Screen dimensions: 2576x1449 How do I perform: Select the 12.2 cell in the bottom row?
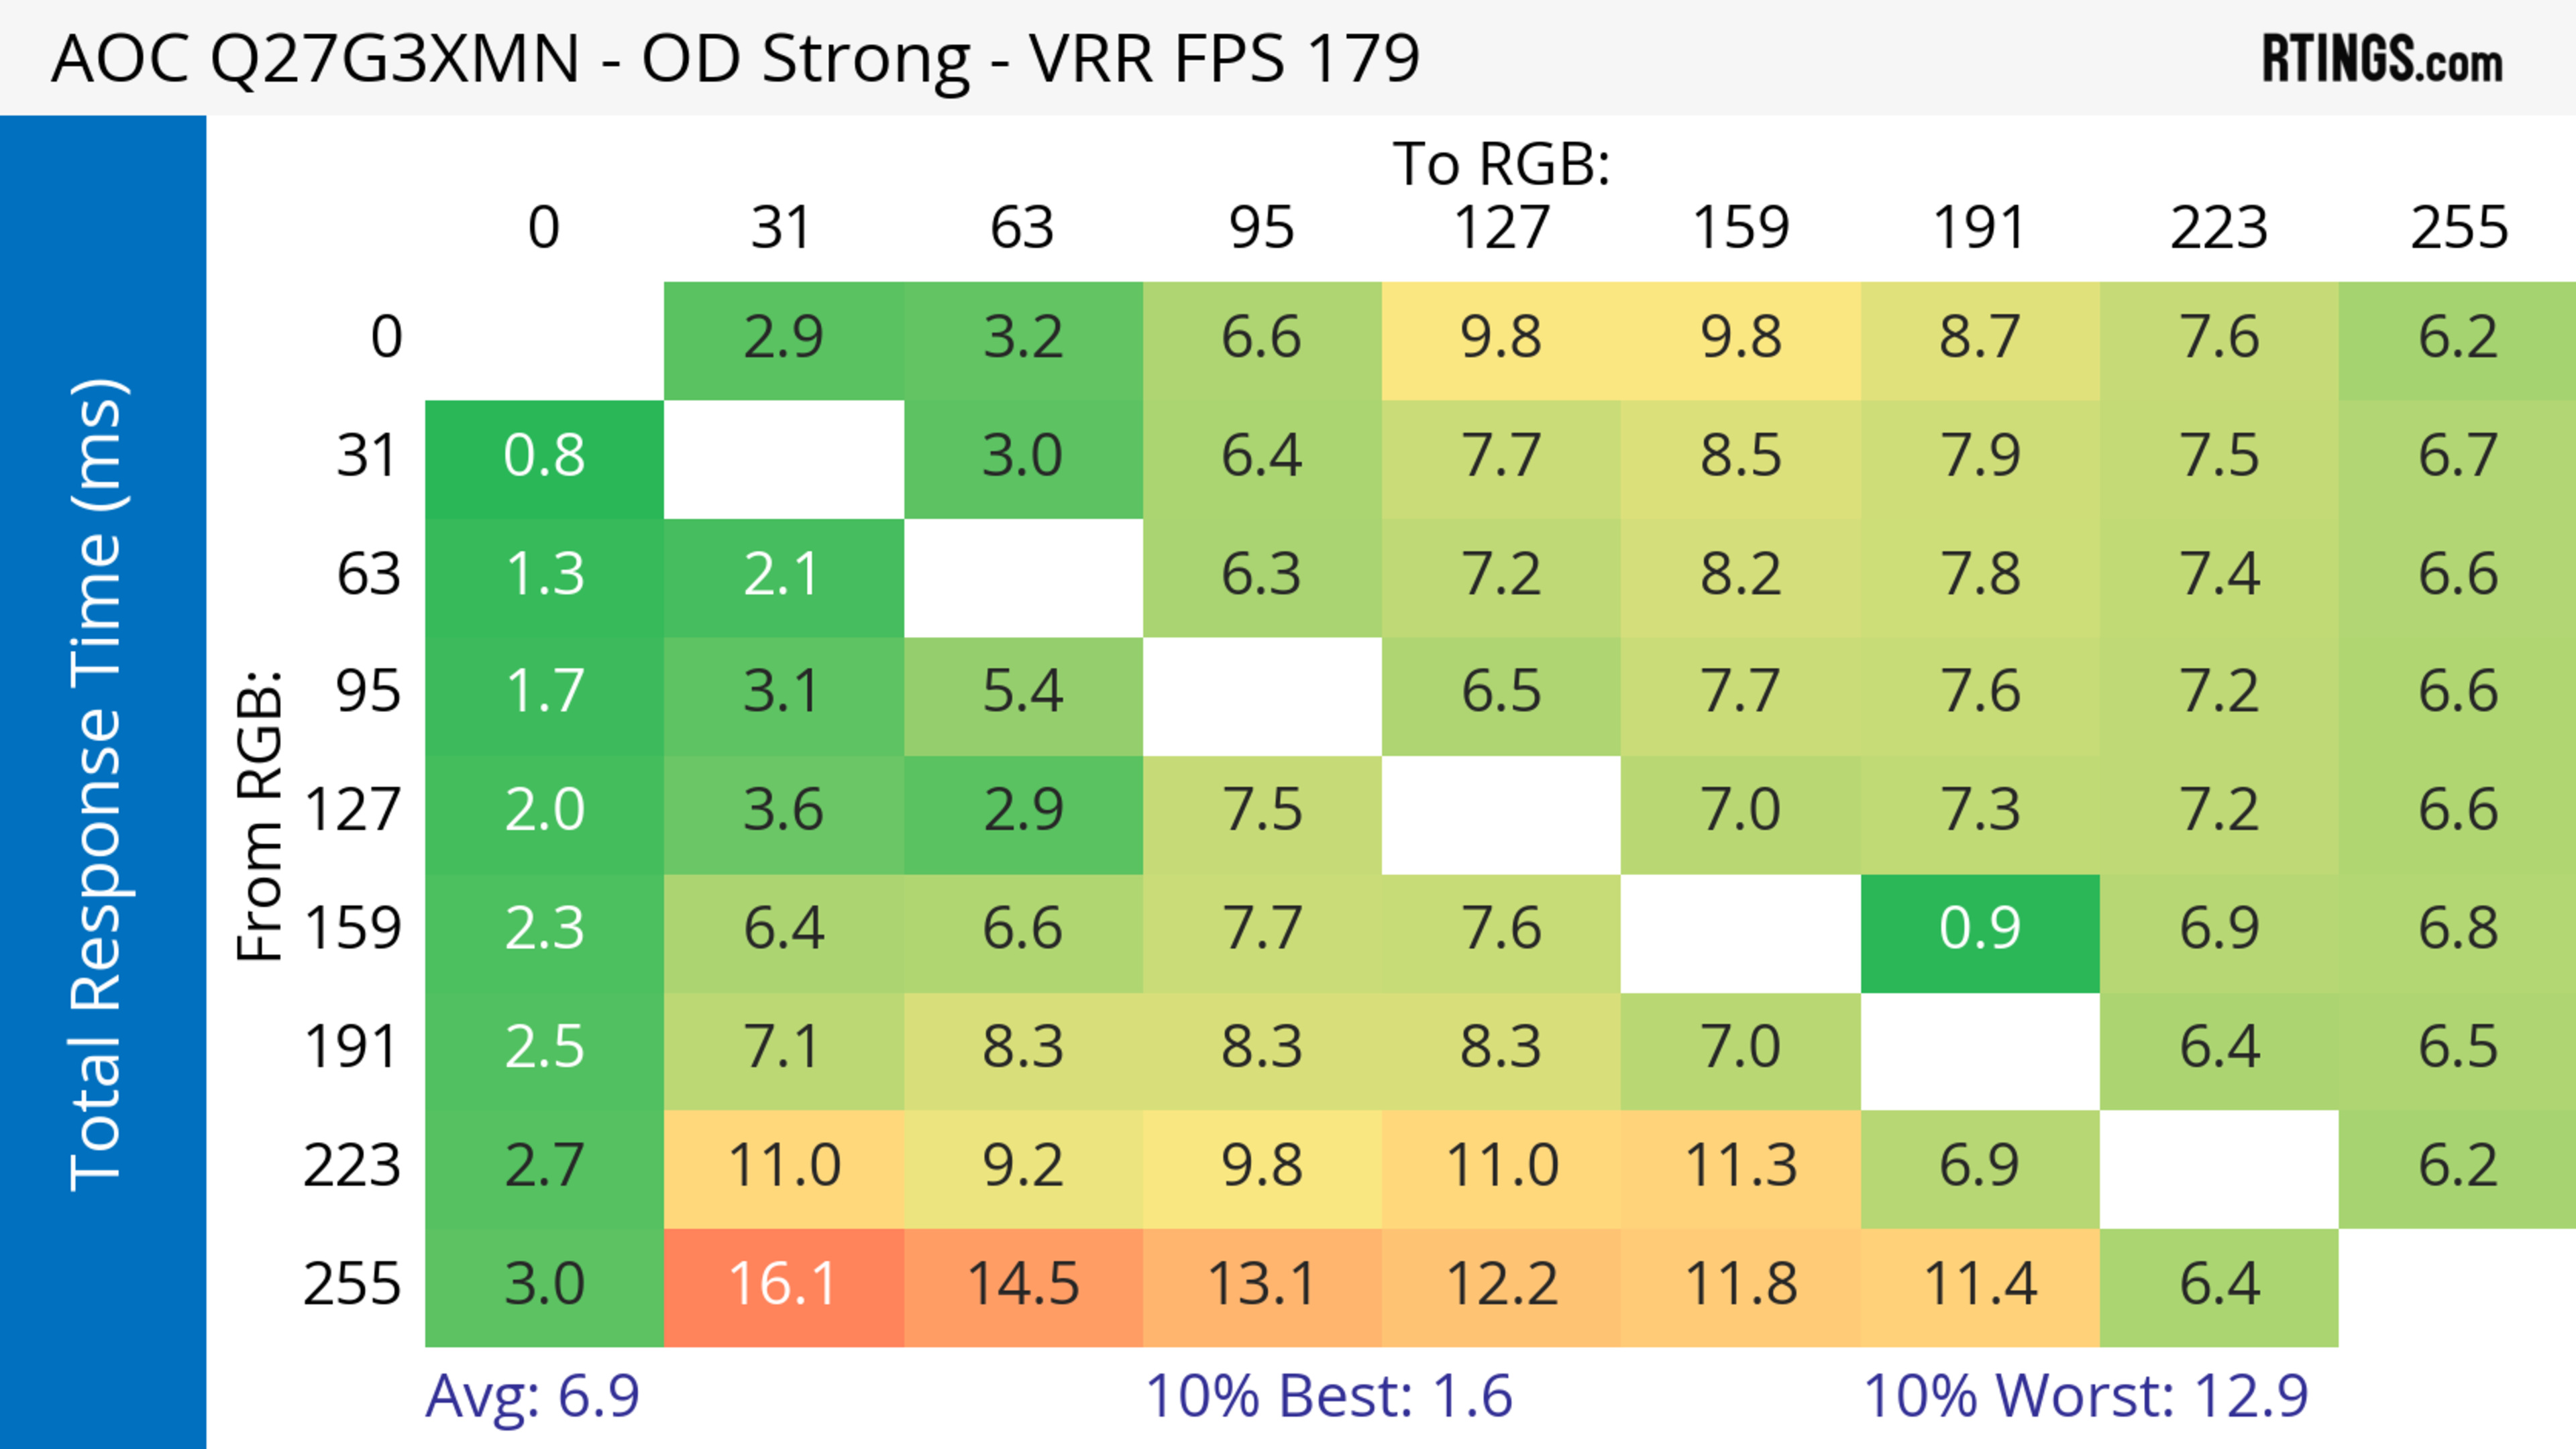pos(1501,1284)
